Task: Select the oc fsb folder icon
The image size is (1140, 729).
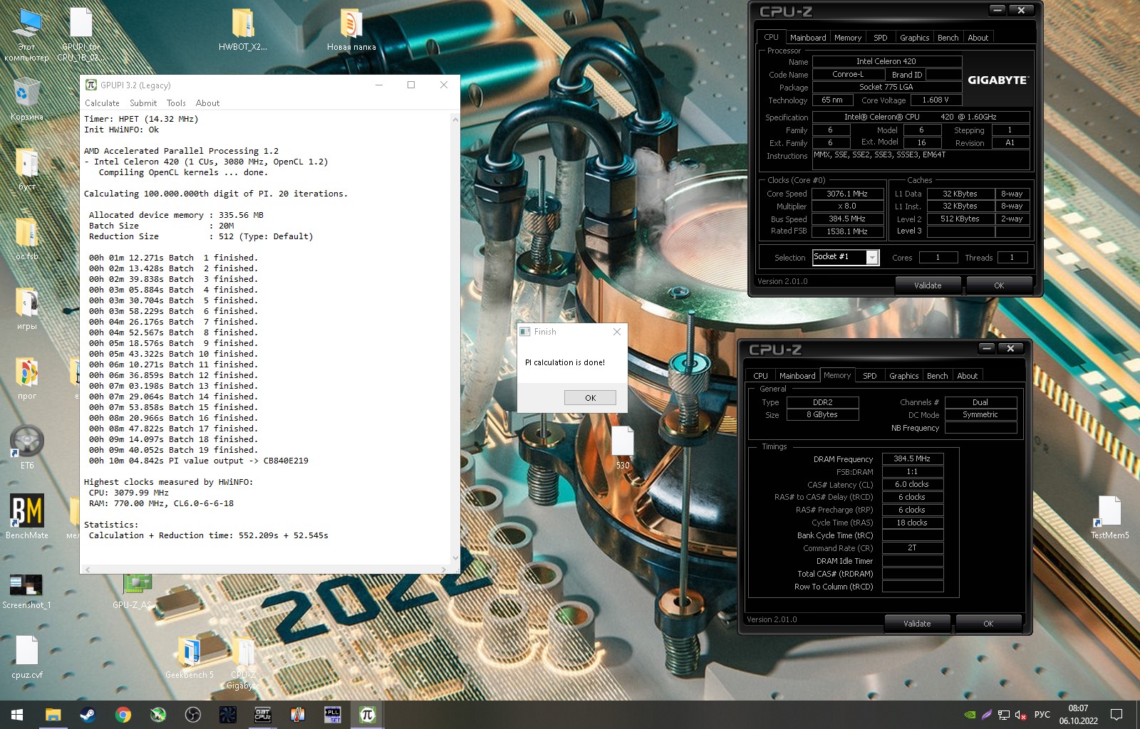Action: (x=27, y=239)
